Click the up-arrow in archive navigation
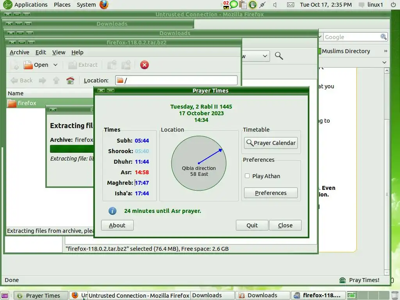 pos(56,80)
